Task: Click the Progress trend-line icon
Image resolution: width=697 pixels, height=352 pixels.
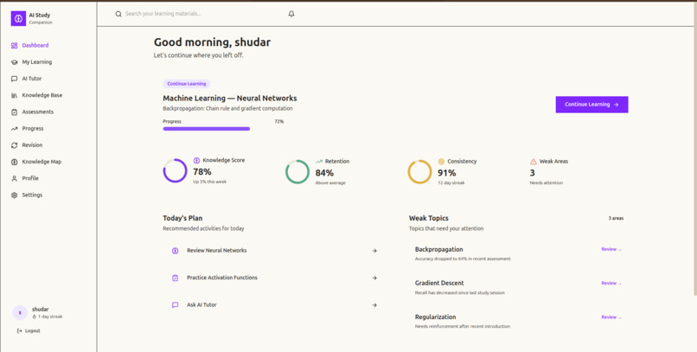Action: click(x=14, y=129)
